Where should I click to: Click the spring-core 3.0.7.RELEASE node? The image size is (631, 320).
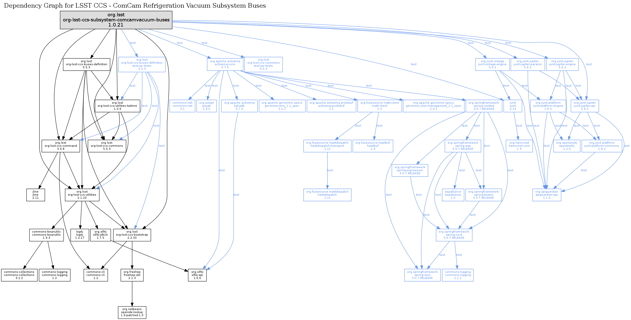click(x=454, y=235)
